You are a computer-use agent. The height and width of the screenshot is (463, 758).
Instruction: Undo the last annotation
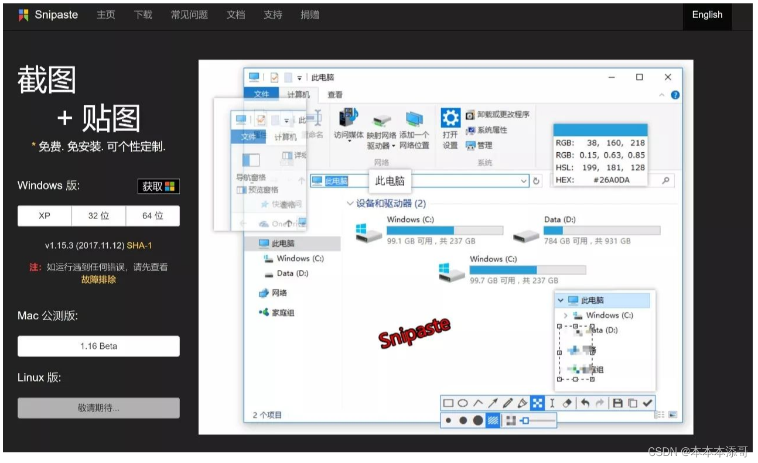pyautogui.click(x=585, y=403)
